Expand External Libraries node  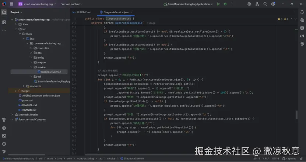coord(12,115)
